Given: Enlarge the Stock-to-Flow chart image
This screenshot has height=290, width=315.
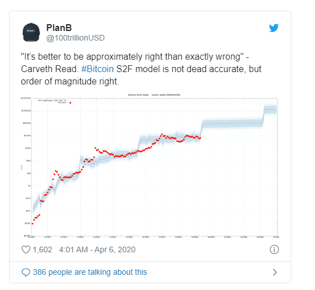Looking at the screenshot, I should [x=150, y=166].
